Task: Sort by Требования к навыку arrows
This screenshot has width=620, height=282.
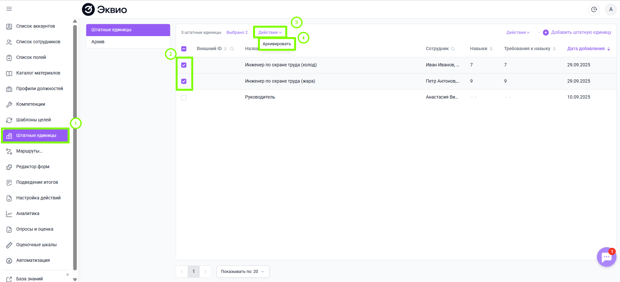Action: pyautogui.click(x=554, y=49)
